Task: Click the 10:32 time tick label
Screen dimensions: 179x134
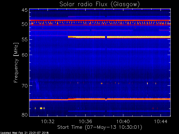Action: pos(48,121)
